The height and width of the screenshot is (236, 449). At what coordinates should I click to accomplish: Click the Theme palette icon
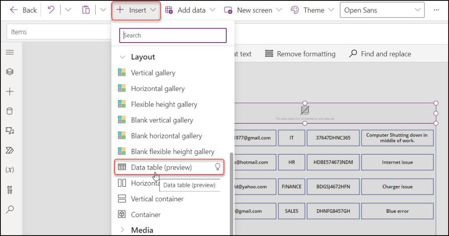295,10
